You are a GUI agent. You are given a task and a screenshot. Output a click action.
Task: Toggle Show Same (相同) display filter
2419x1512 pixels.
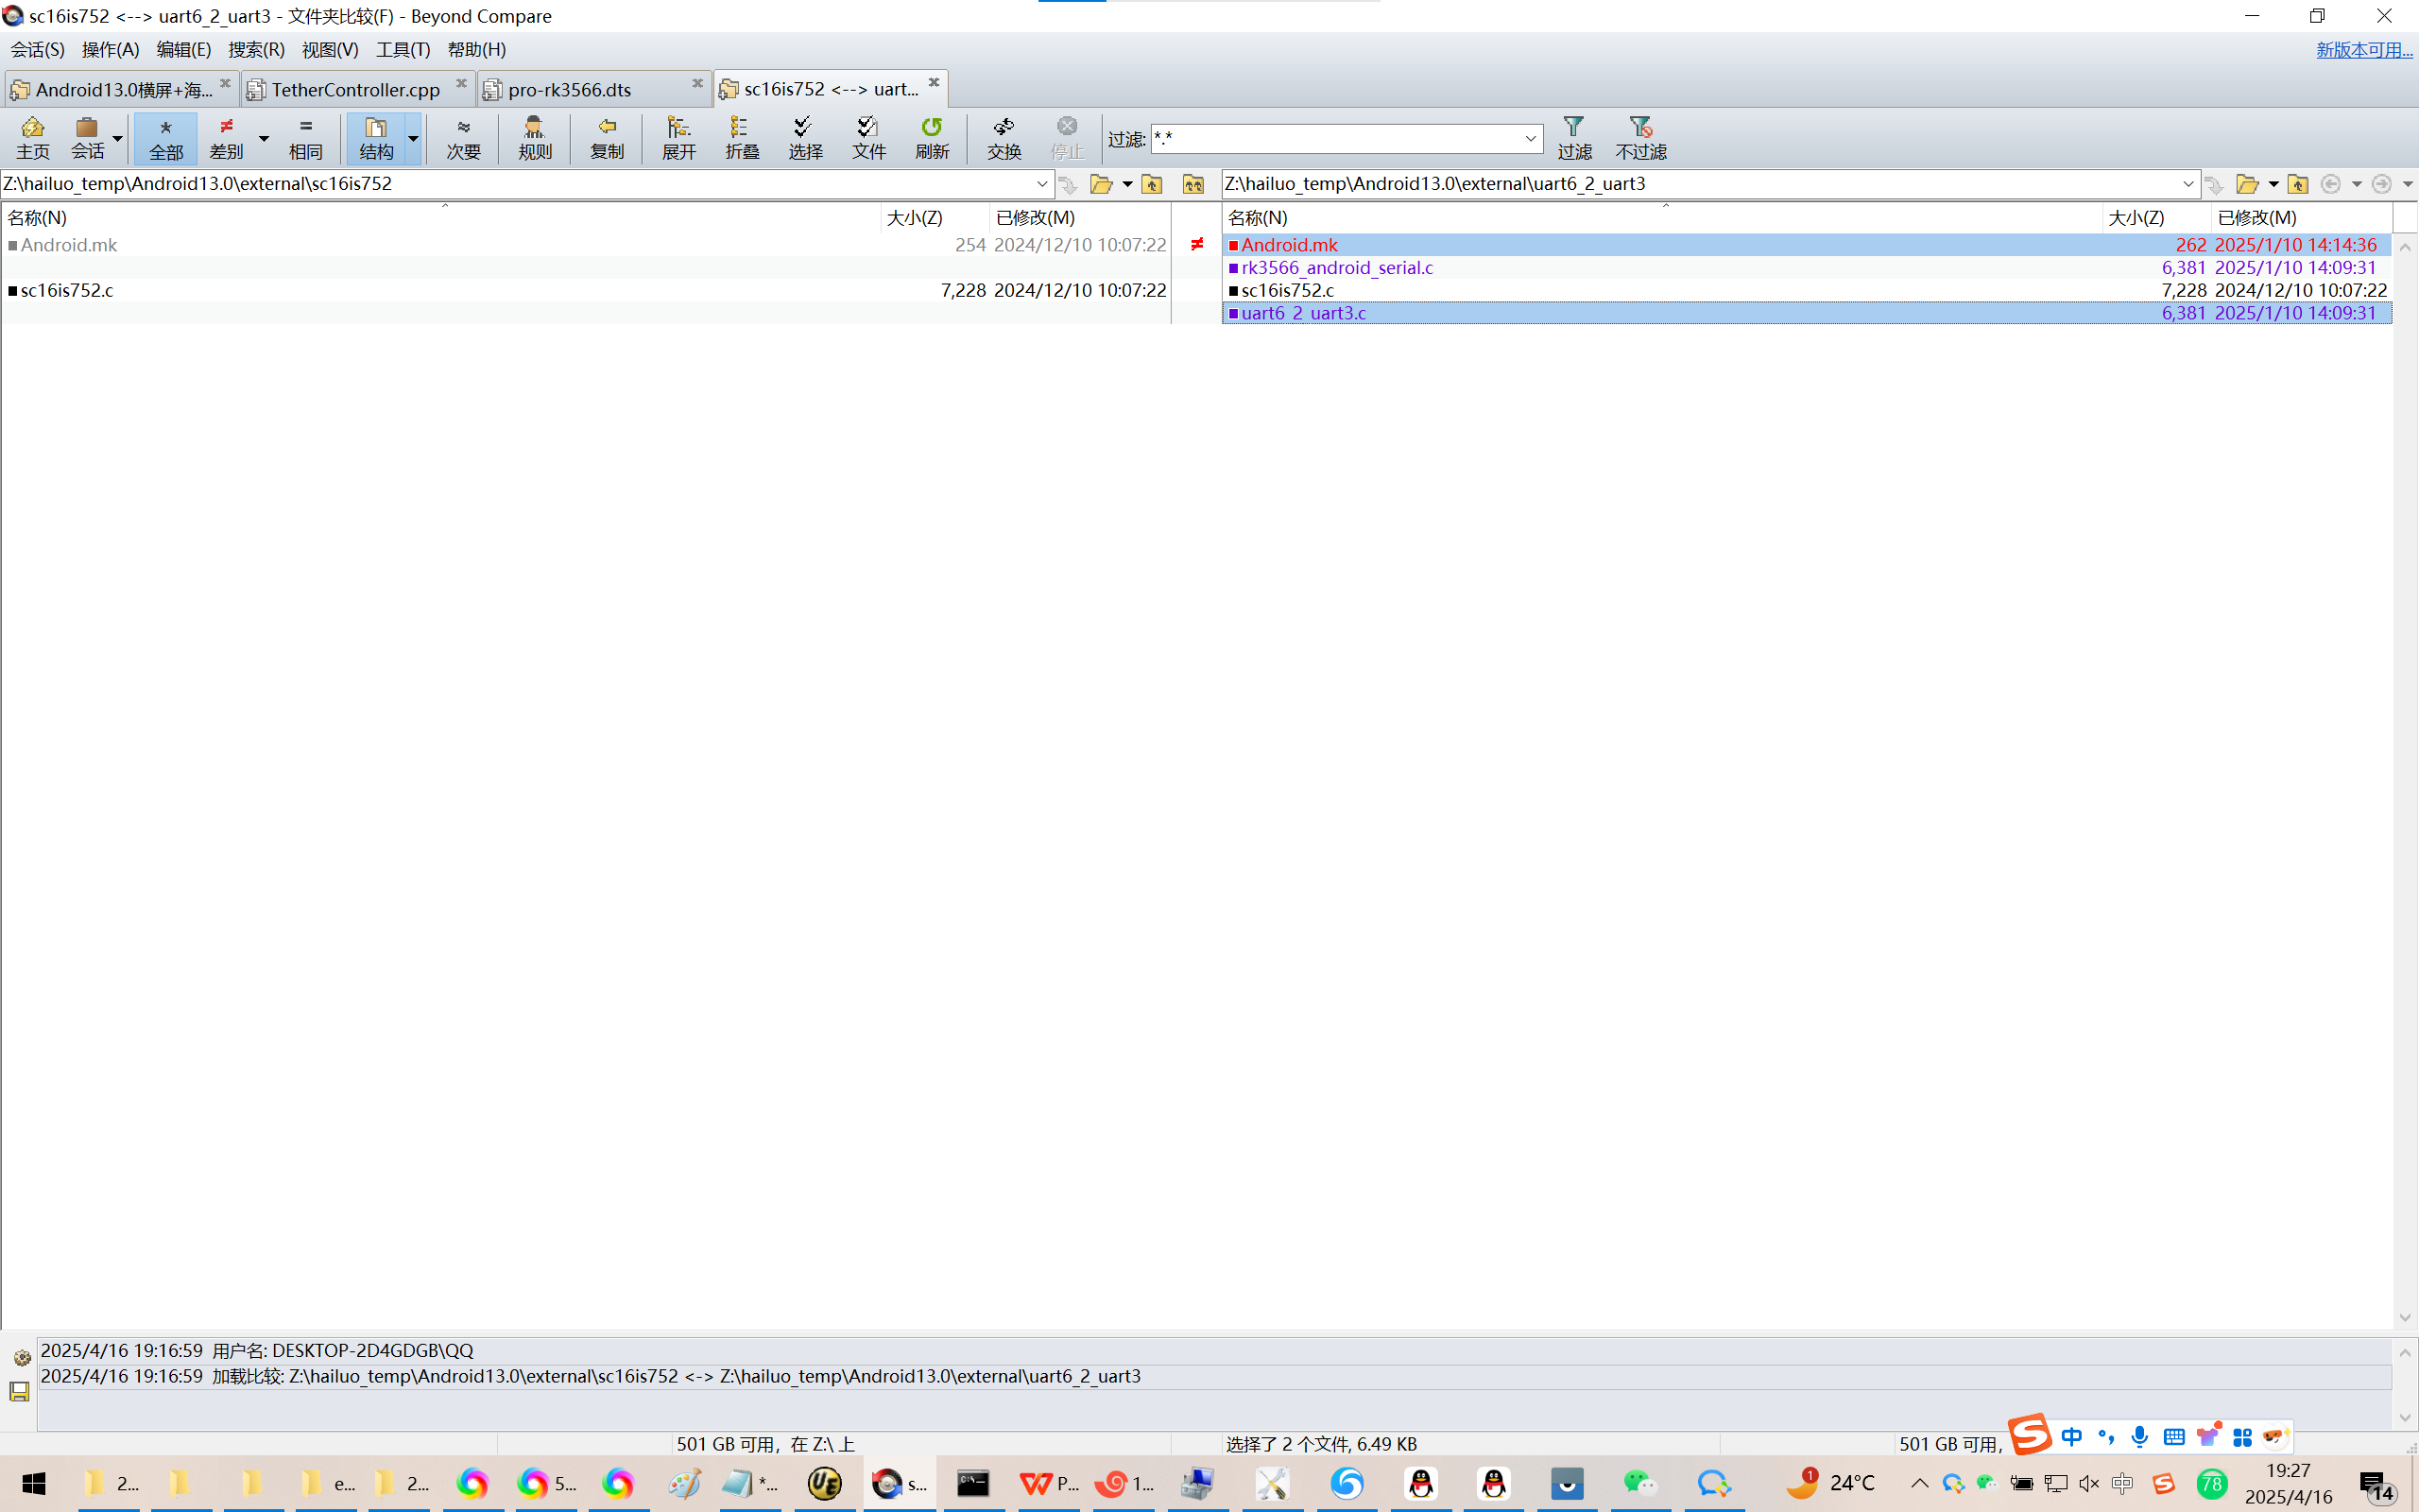click(306, 137)
